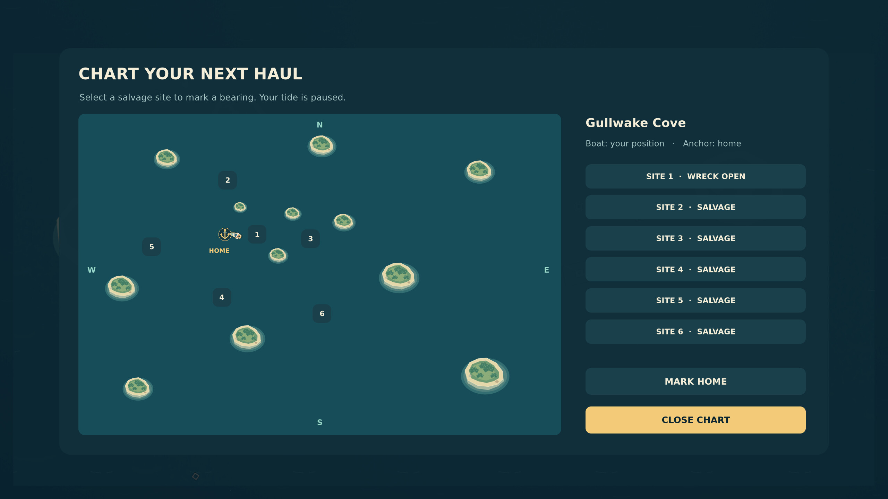The width and height of the screenshot is (888, 499).
Task: Click the W compass label
Action: (x=92, y=270)
